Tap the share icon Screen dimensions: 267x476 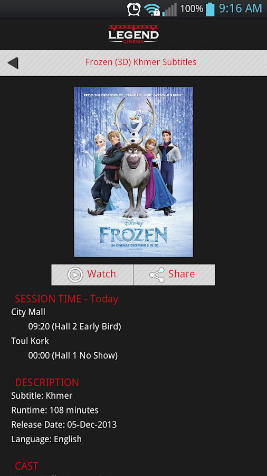[157, 275]
